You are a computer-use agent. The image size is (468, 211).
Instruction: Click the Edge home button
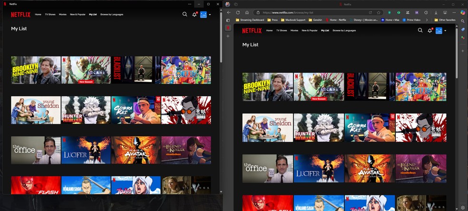[x=247, y=12]
